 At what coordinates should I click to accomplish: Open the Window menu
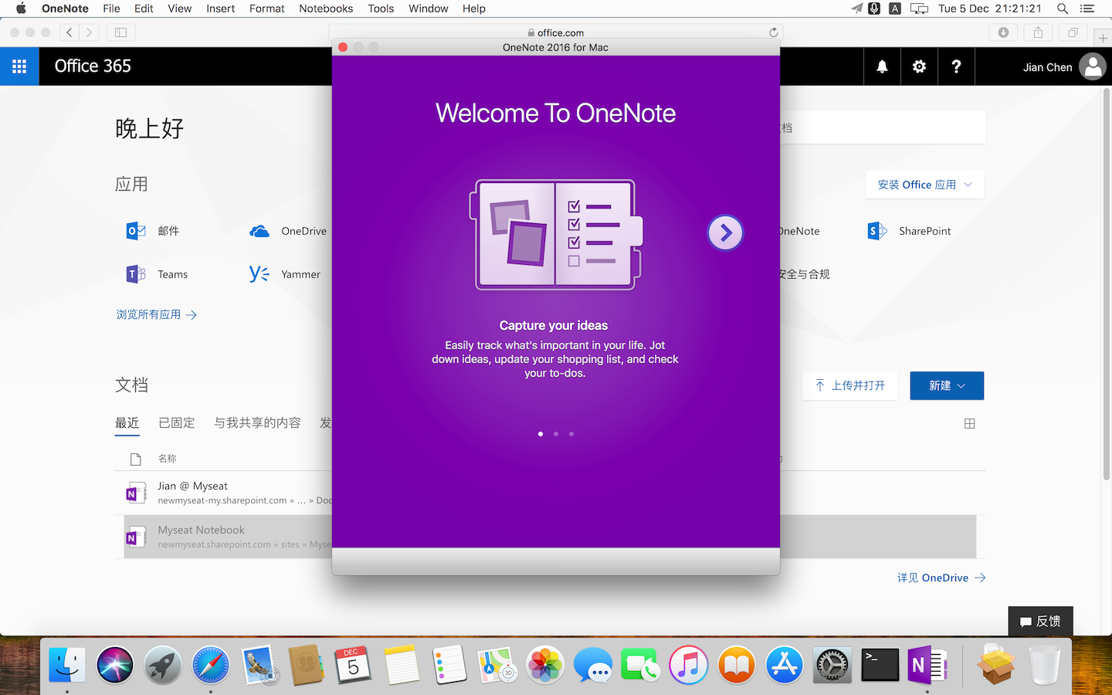coord(429,8)
